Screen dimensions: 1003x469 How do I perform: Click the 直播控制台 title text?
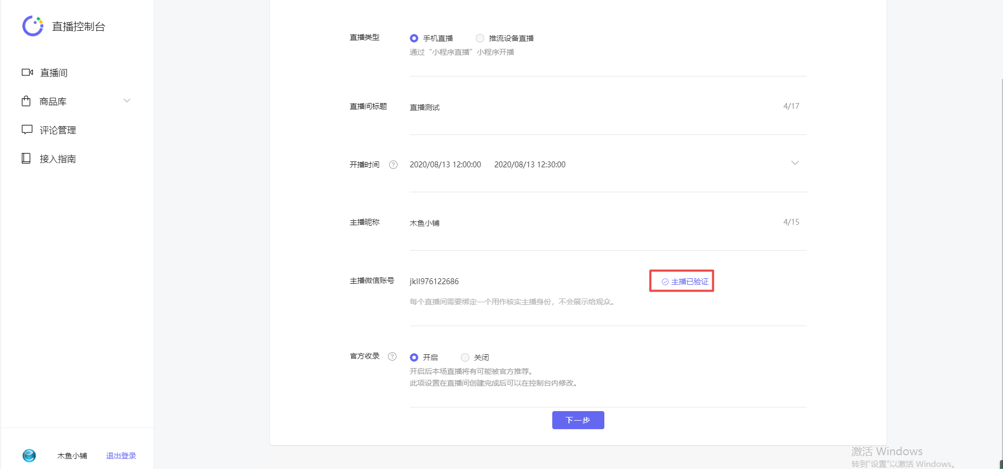point(79,27)
